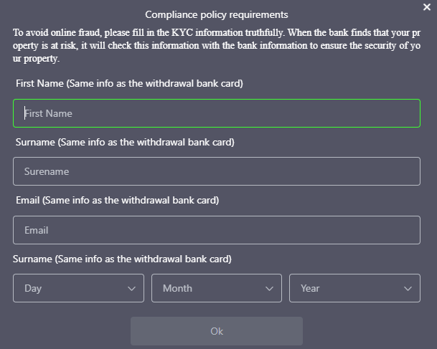437x349 pixels.
Task: Focus the First Name input field
Action: [x=216, y=113]
